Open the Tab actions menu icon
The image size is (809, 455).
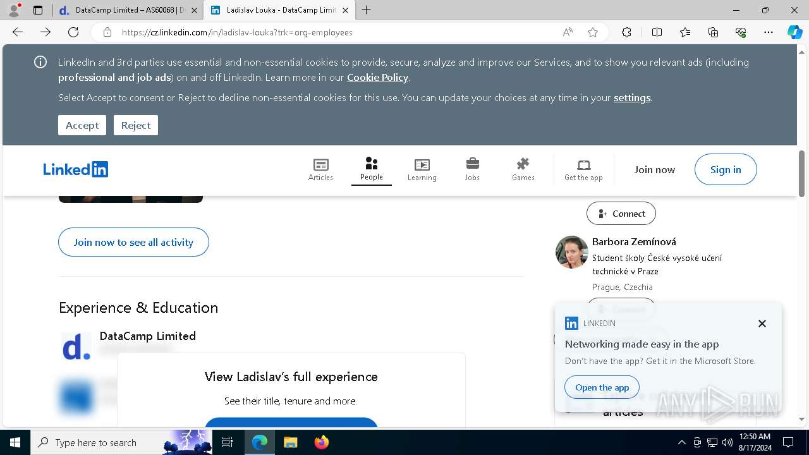[x=38, y=10]
